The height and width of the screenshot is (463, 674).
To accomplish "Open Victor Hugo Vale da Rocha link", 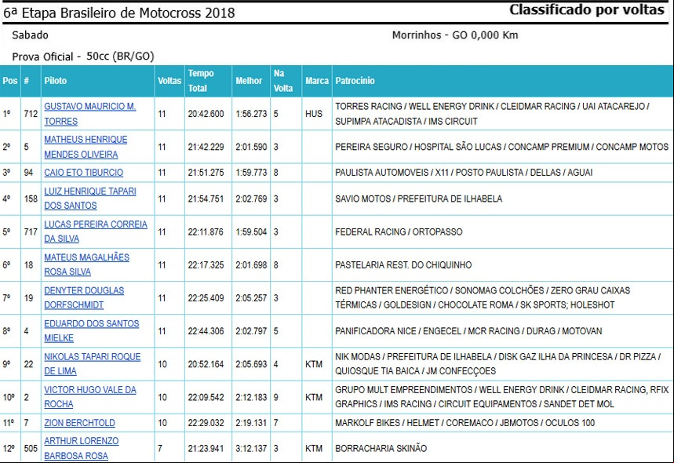I will 89,397.
